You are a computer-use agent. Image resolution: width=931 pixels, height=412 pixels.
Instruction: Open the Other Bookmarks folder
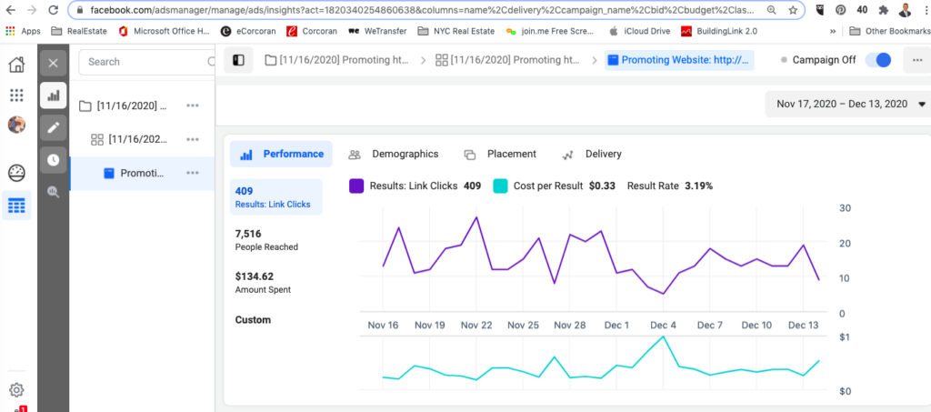tap(889, 31)
